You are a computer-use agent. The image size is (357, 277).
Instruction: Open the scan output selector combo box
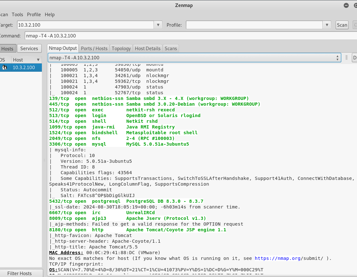pos(194,57)
